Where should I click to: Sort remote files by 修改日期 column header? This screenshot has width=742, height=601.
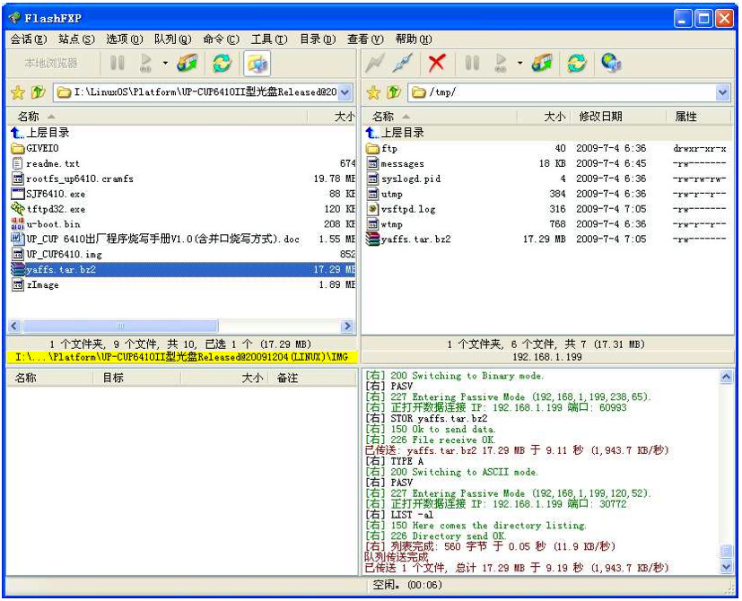tap(618, 117)
